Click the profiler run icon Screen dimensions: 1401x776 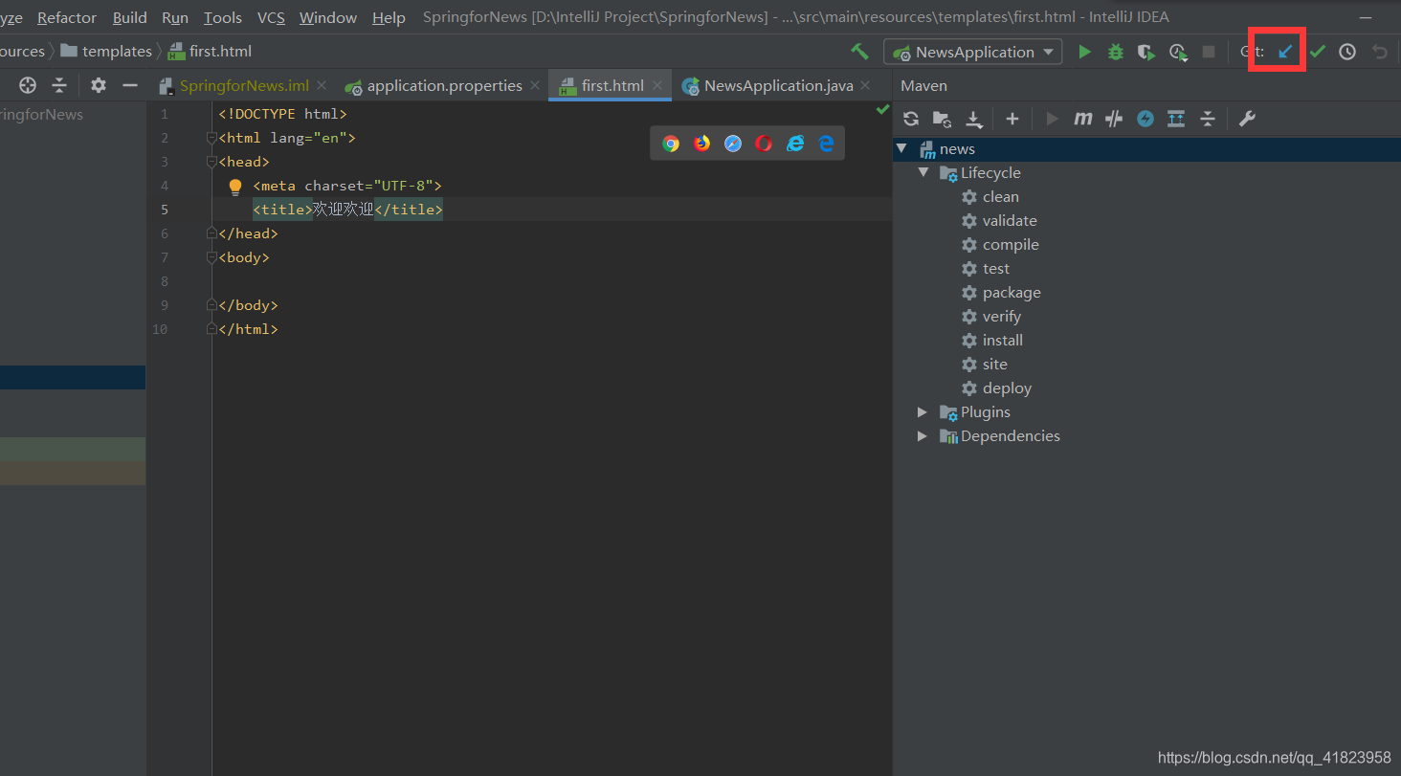(1178, 52)
